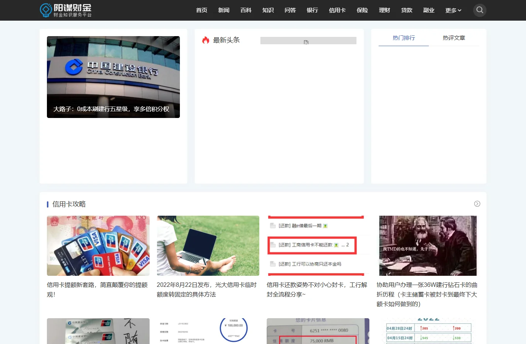This screenshot has width=526, height=344.
Task: Expand the 更多 dropdown menu
Action: coord(453,10)
